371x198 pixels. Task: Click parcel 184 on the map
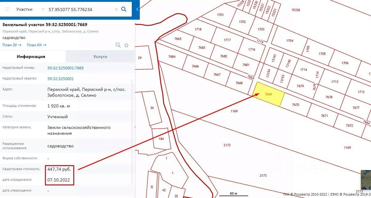point(161,139)
